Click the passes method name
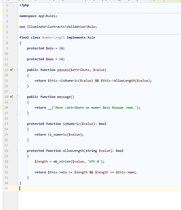 click(63, 70)
